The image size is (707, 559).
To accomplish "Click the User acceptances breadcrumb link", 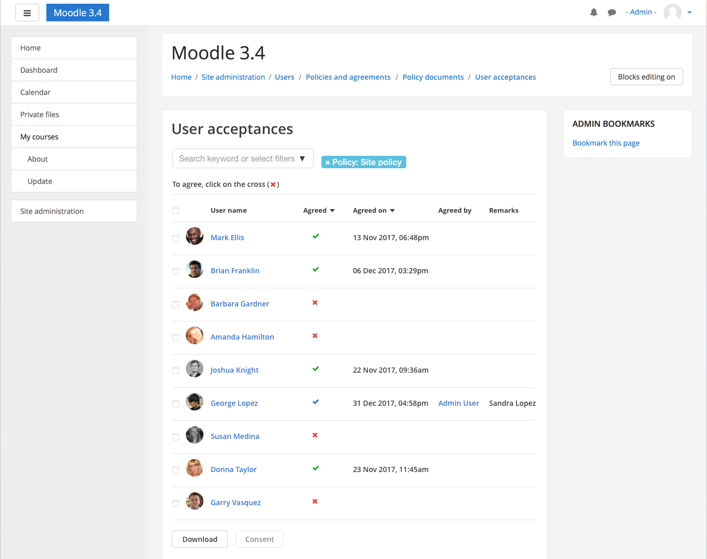I will tap(506, 77).
